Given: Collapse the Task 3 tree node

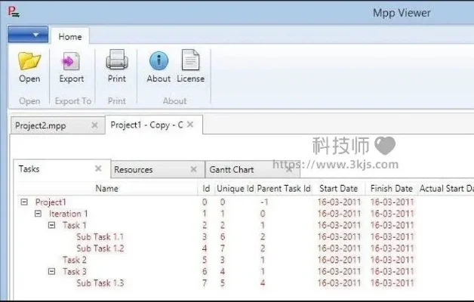Looking at the screenshot, I should (x=52, y=271).
